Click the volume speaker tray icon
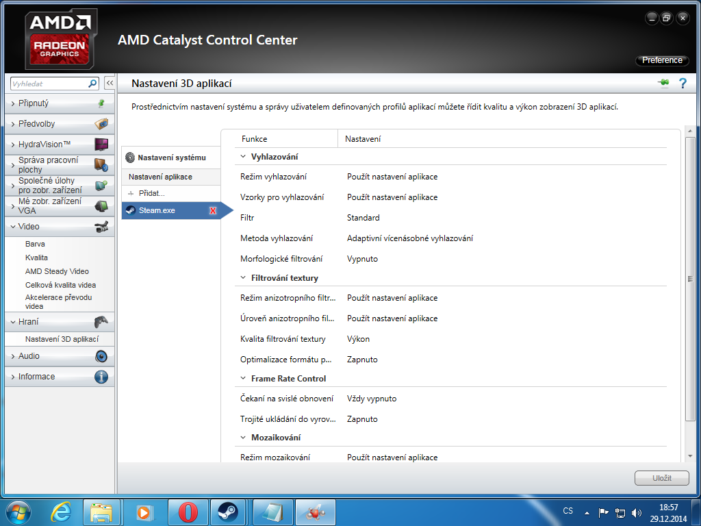Viewport: 701px width, 526px height. 637,512
